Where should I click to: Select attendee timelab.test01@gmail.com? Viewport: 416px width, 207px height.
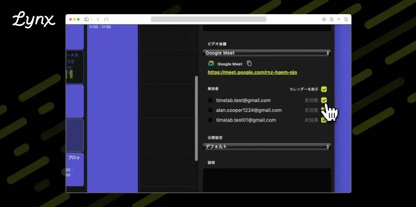point(246,120)
